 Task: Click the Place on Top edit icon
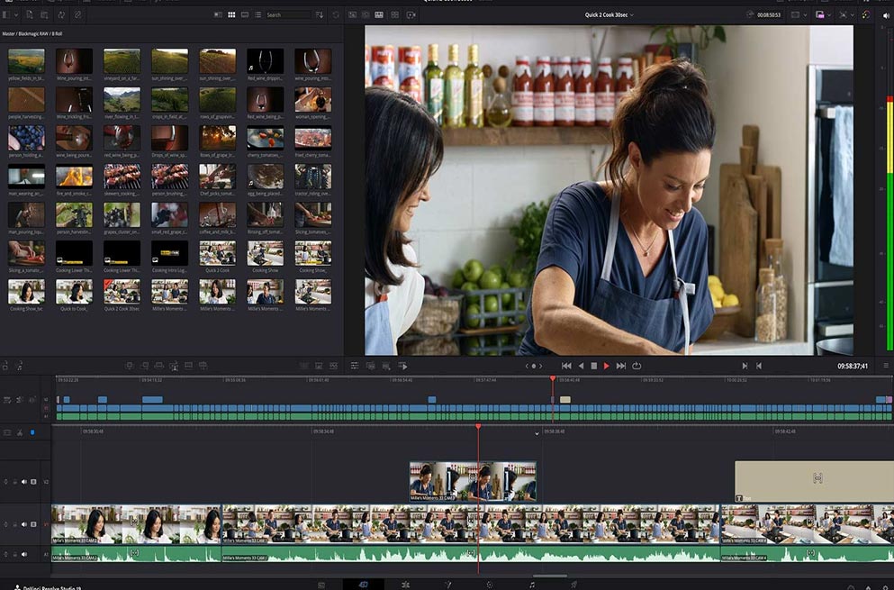tap(189, 366)
